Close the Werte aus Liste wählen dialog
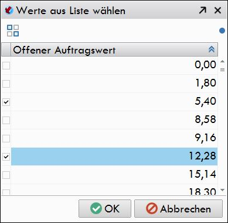 pyautogui.click(x=217, y=10)
